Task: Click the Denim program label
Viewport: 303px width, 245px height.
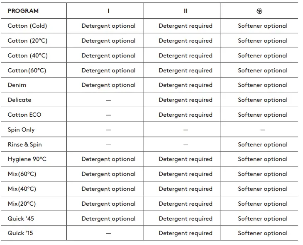Action: point(17,85)
